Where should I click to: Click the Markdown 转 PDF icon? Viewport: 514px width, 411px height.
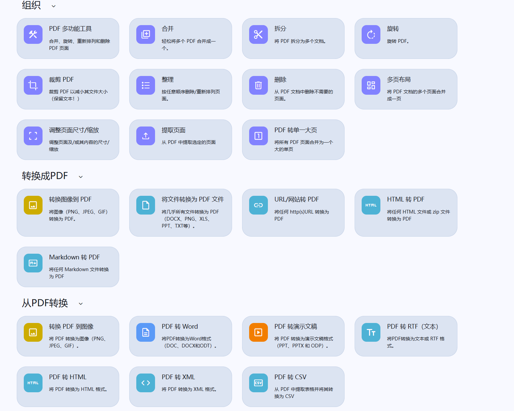33,263
